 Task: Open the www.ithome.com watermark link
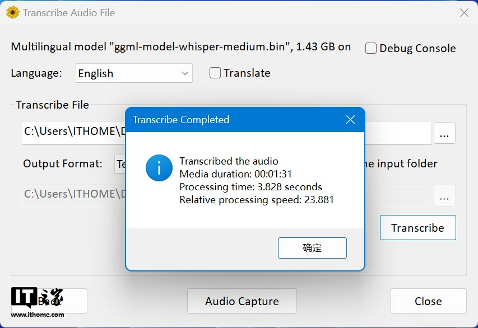38,315
